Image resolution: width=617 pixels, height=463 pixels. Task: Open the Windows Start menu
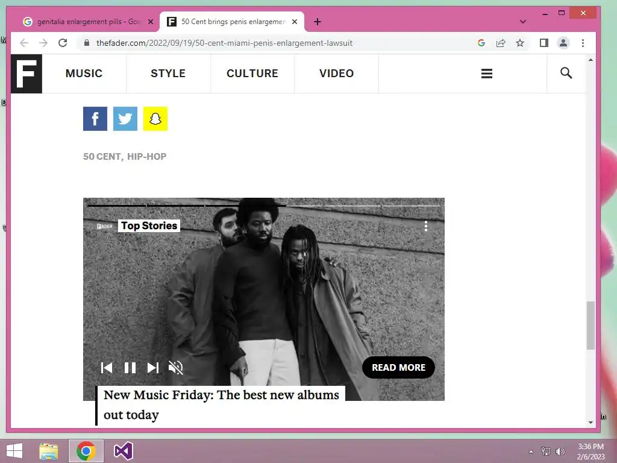click(14, 451)
